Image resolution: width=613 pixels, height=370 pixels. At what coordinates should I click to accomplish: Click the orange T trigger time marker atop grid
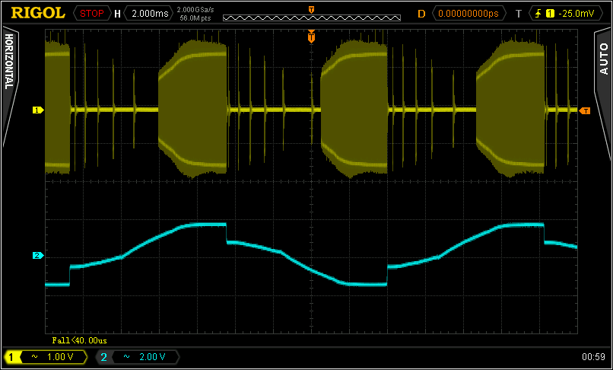point(312,37)
